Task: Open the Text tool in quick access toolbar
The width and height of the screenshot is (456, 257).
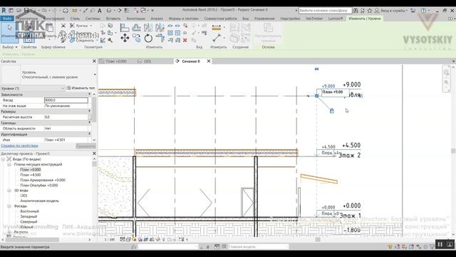Action: pyautogui.click(x=100, y=11)
